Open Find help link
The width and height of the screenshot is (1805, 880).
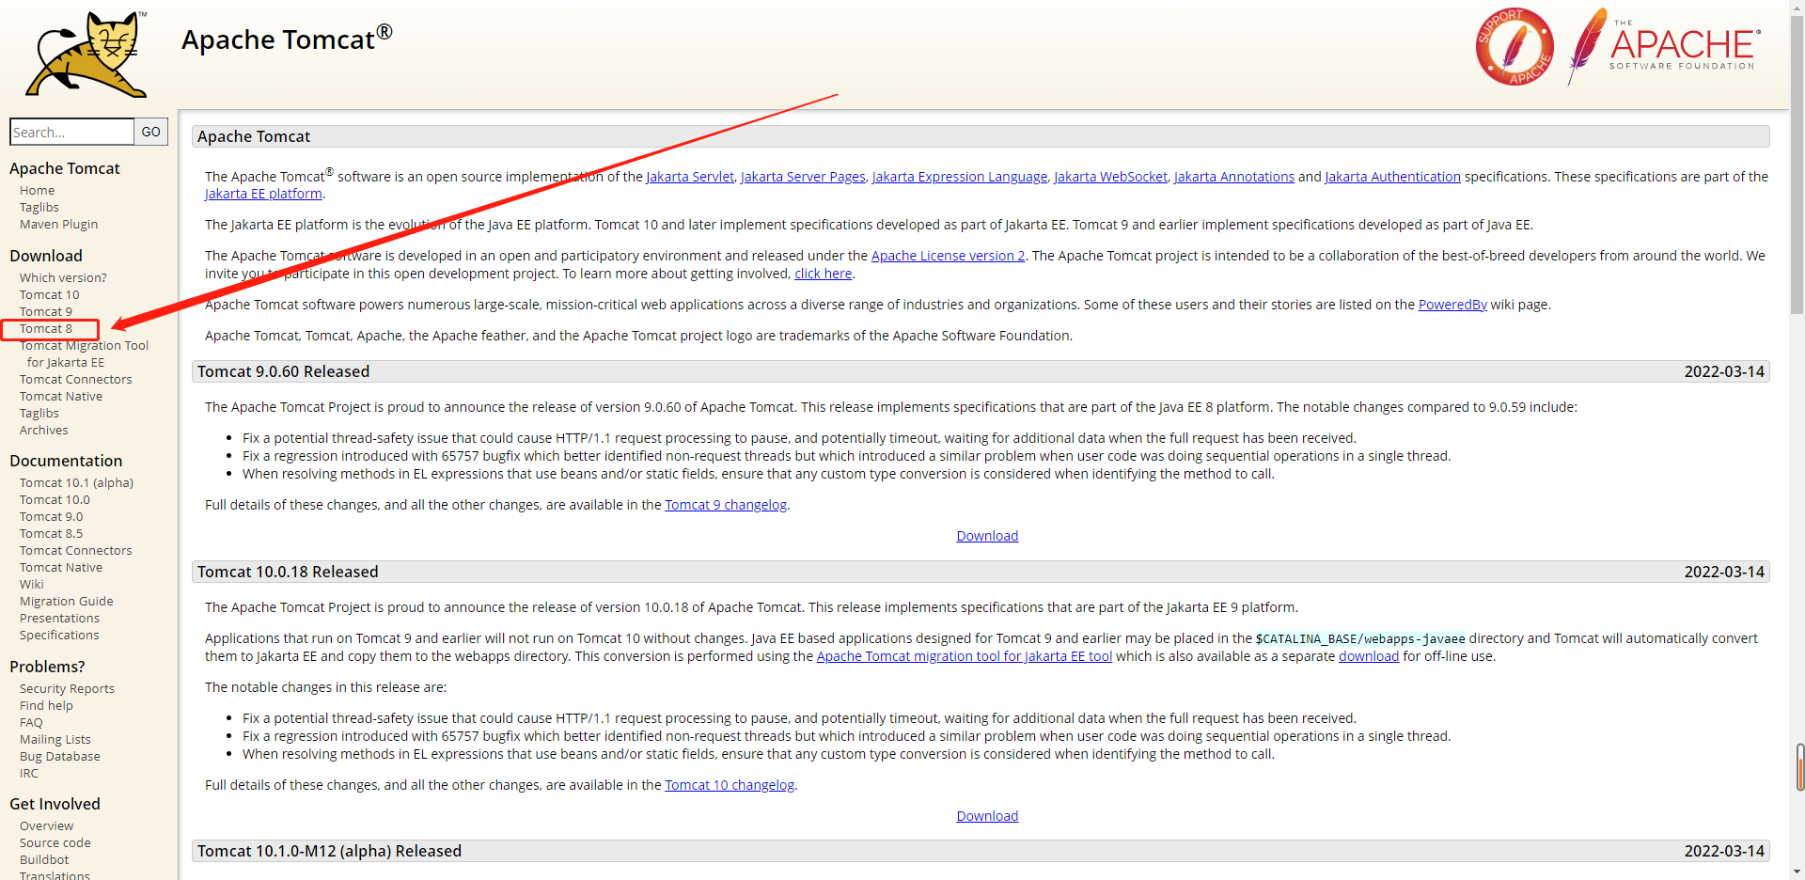tap(46, 705)
